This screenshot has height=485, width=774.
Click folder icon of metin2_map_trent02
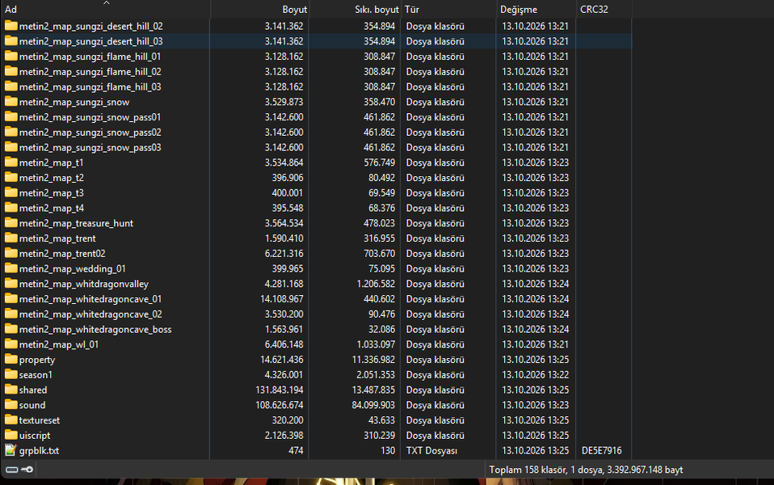point(11,253)
